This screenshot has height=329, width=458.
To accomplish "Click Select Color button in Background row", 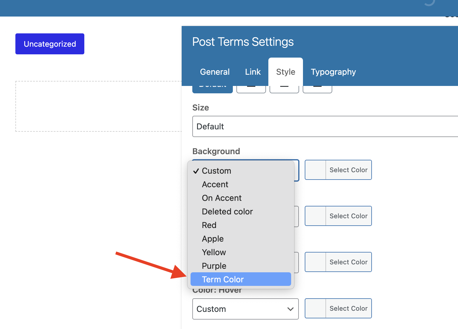I will tap(348, 170).
